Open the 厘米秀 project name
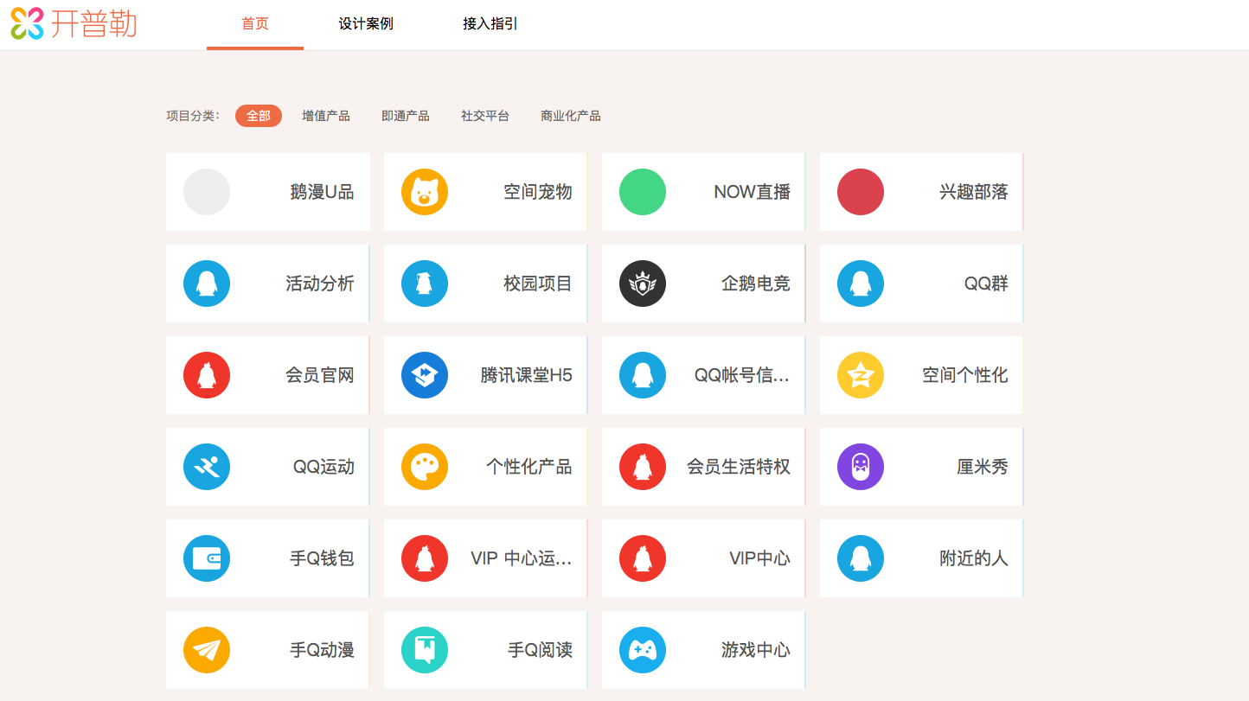Screen dimensions: 1249x701 [983, 467]
